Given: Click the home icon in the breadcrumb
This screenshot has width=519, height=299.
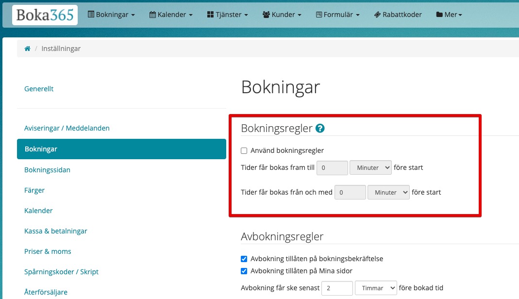Looking at the screenshot, I should [x=28, y=48].
